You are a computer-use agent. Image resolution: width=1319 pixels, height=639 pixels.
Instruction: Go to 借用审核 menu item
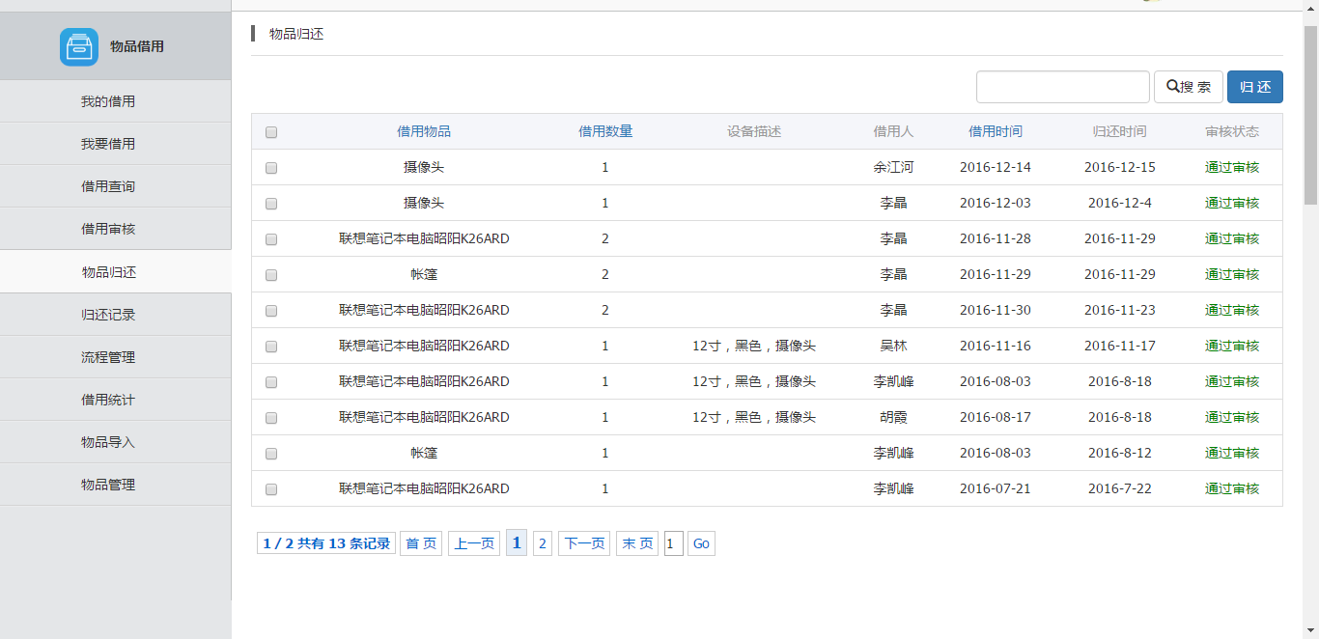tap(108, 229)
